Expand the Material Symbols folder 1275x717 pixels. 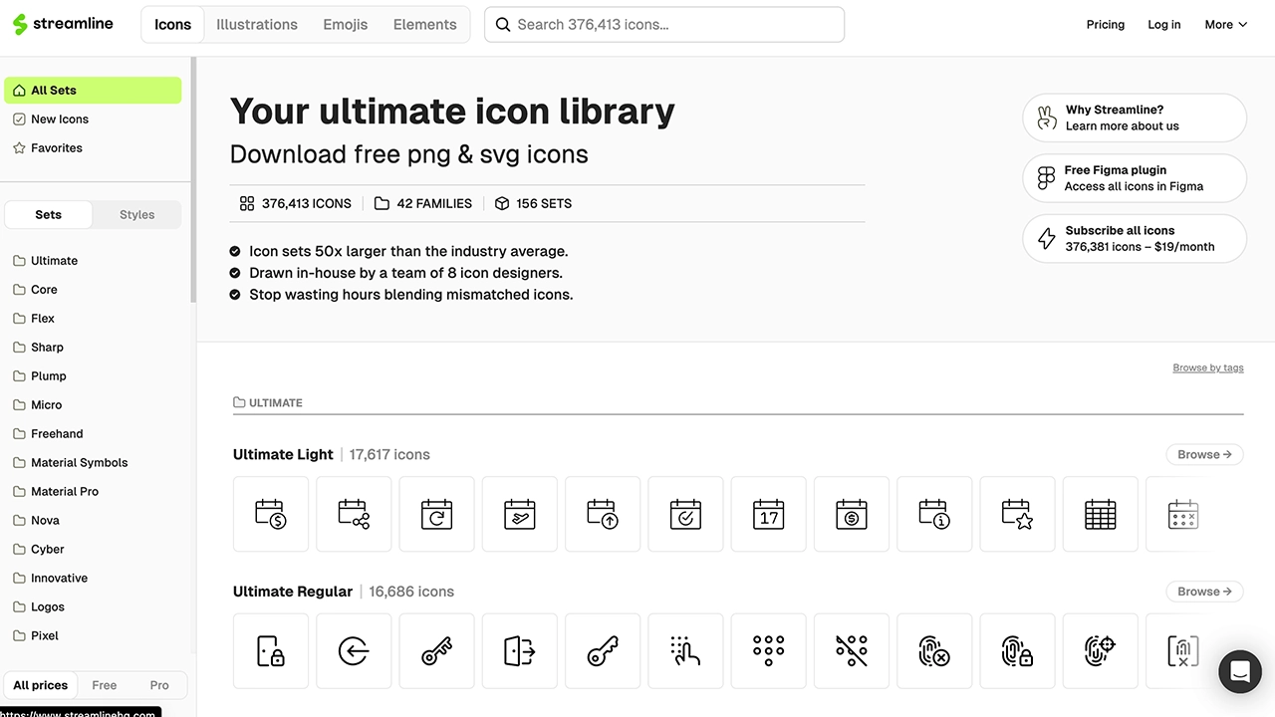[79, 463]
